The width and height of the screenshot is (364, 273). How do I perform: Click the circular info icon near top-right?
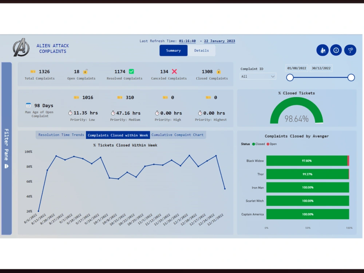coord(336,50)
